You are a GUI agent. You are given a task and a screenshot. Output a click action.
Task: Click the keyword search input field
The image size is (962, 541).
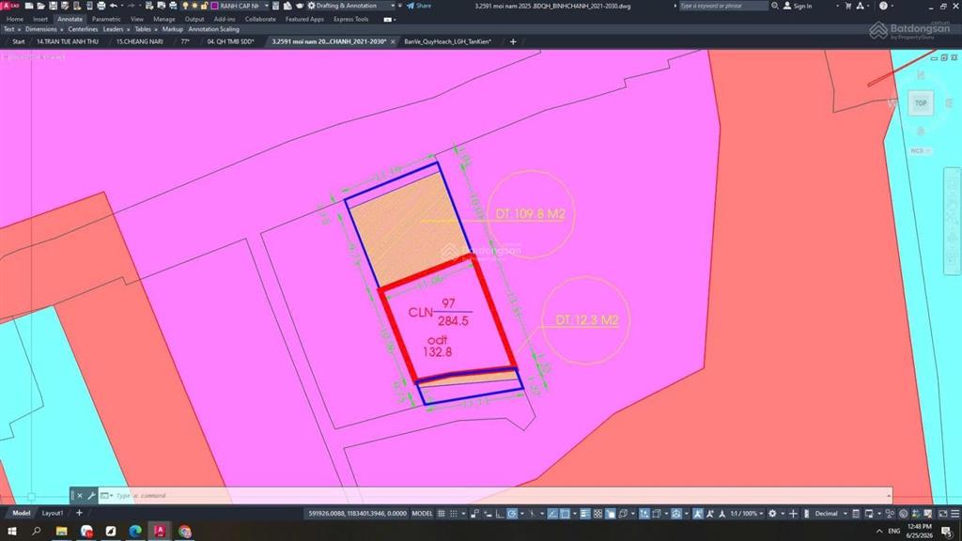coord(722,6)
